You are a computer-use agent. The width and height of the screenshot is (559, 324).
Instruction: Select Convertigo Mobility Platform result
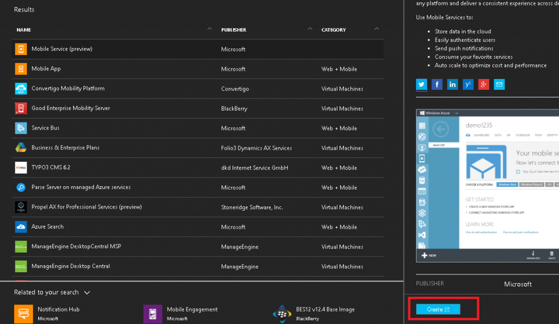click(198, 89)
